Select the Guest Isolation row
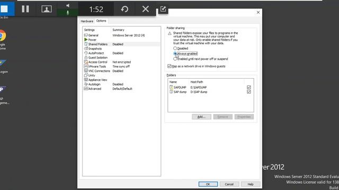The image size is (339, 190). coord(121,58)
